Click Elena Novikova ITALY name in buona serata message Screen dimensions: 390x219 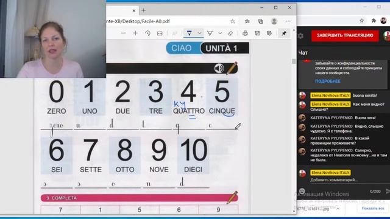point(330,96)
